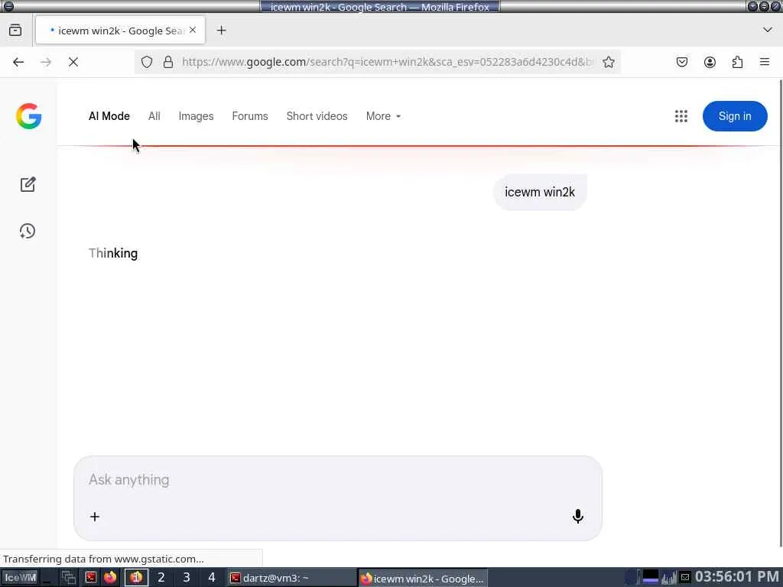Launch Firefox from taskbar launcher icon
Viewport: 783px width, 587px height.
point(110,578)
